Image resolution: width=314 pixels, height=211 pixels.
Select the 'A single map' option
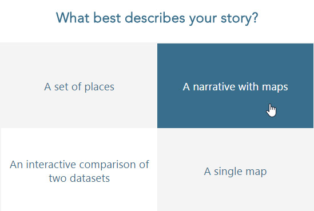236,169
